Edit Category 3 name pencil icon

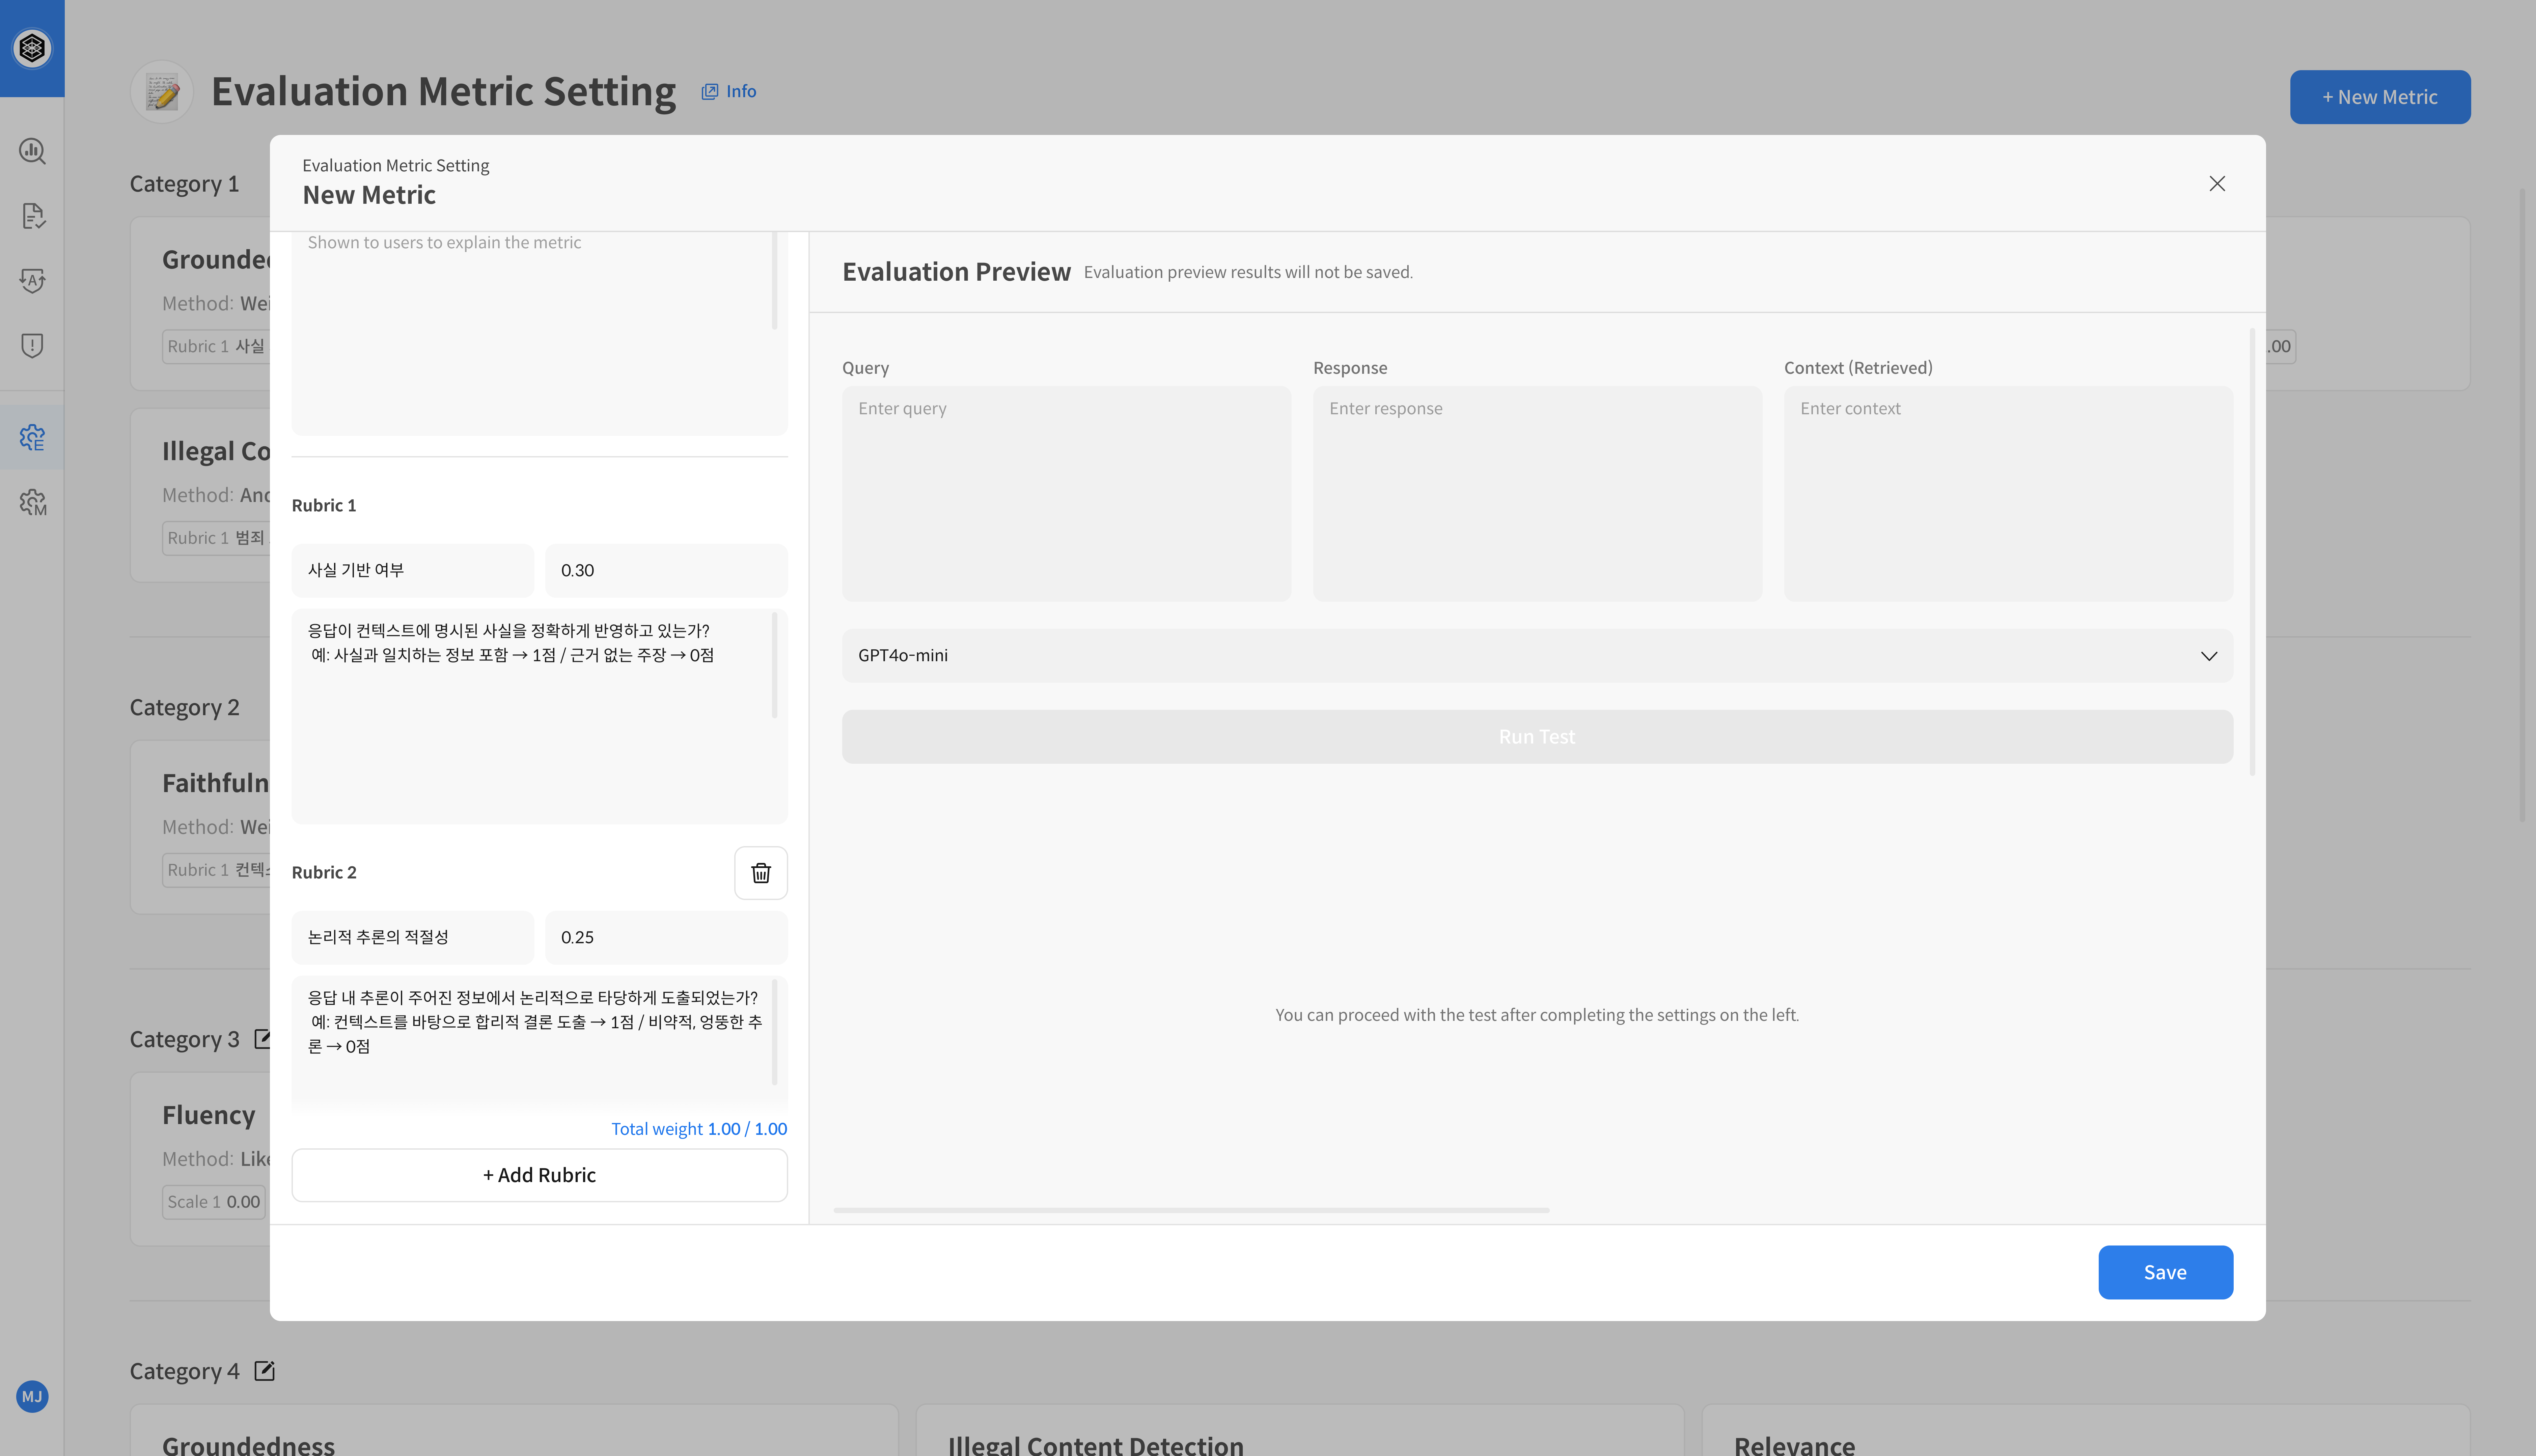coord(262,1039)
